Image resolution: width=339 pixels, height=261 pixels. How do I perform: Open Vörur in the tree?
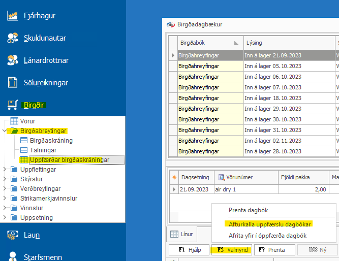(x=27, y=121)
